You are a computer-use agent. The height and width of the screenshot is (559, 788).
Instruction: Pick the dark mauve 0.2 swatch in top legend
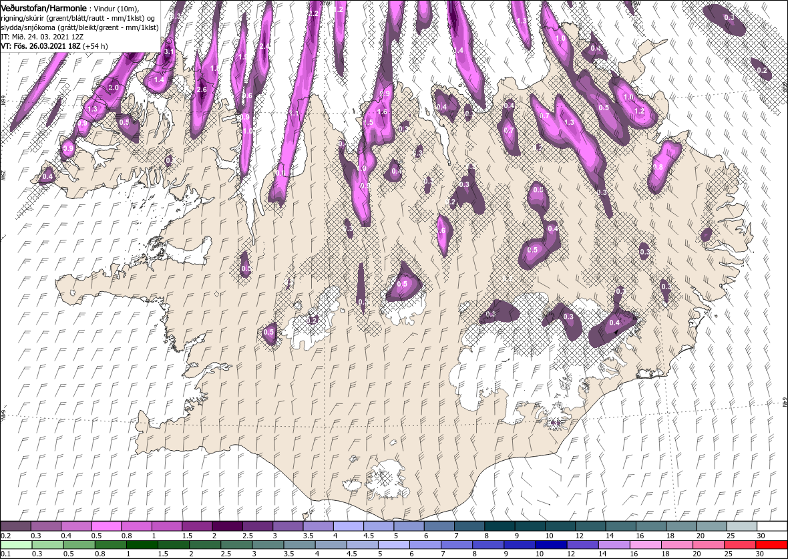[16, 526]
